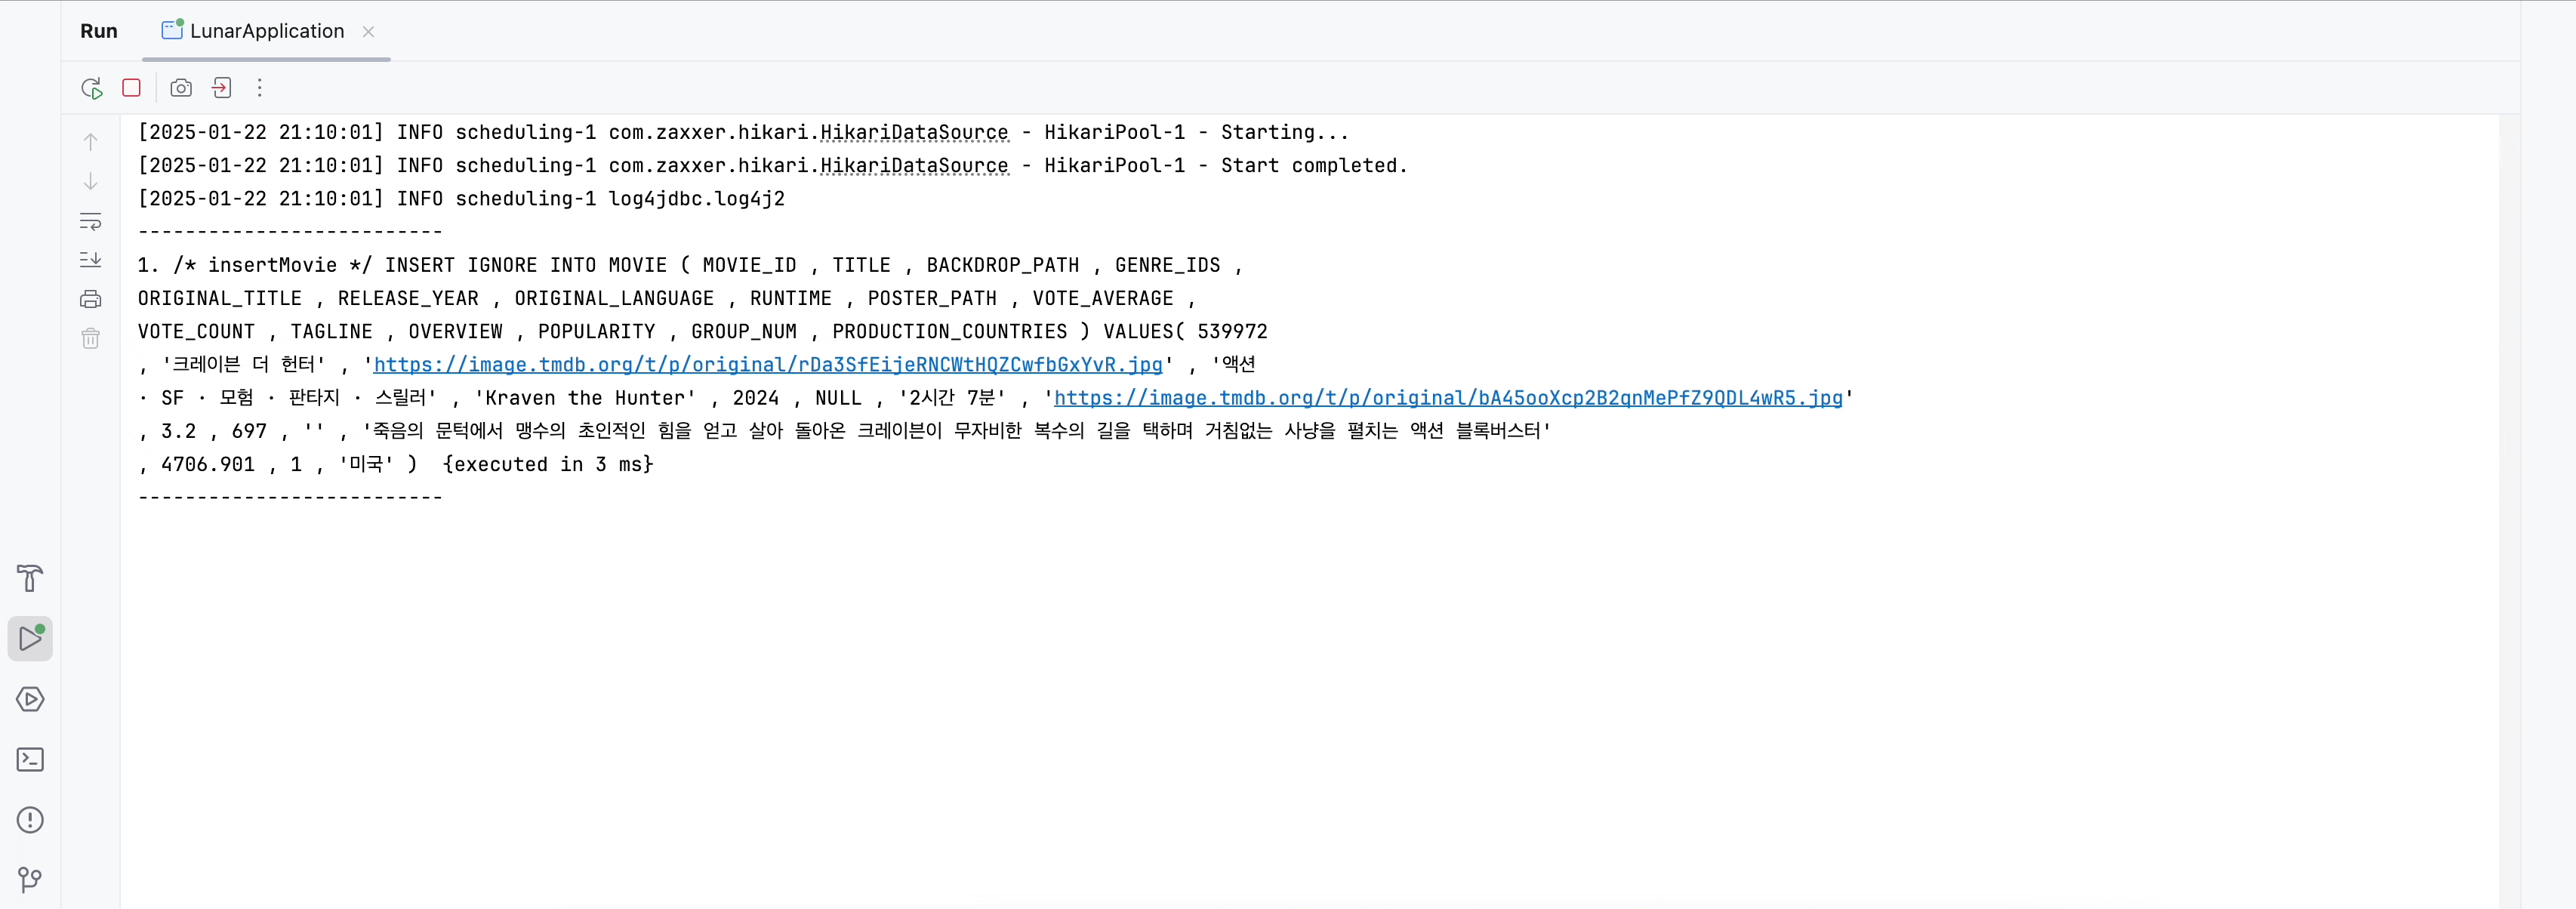Open the Git version control window

[30, 880]
